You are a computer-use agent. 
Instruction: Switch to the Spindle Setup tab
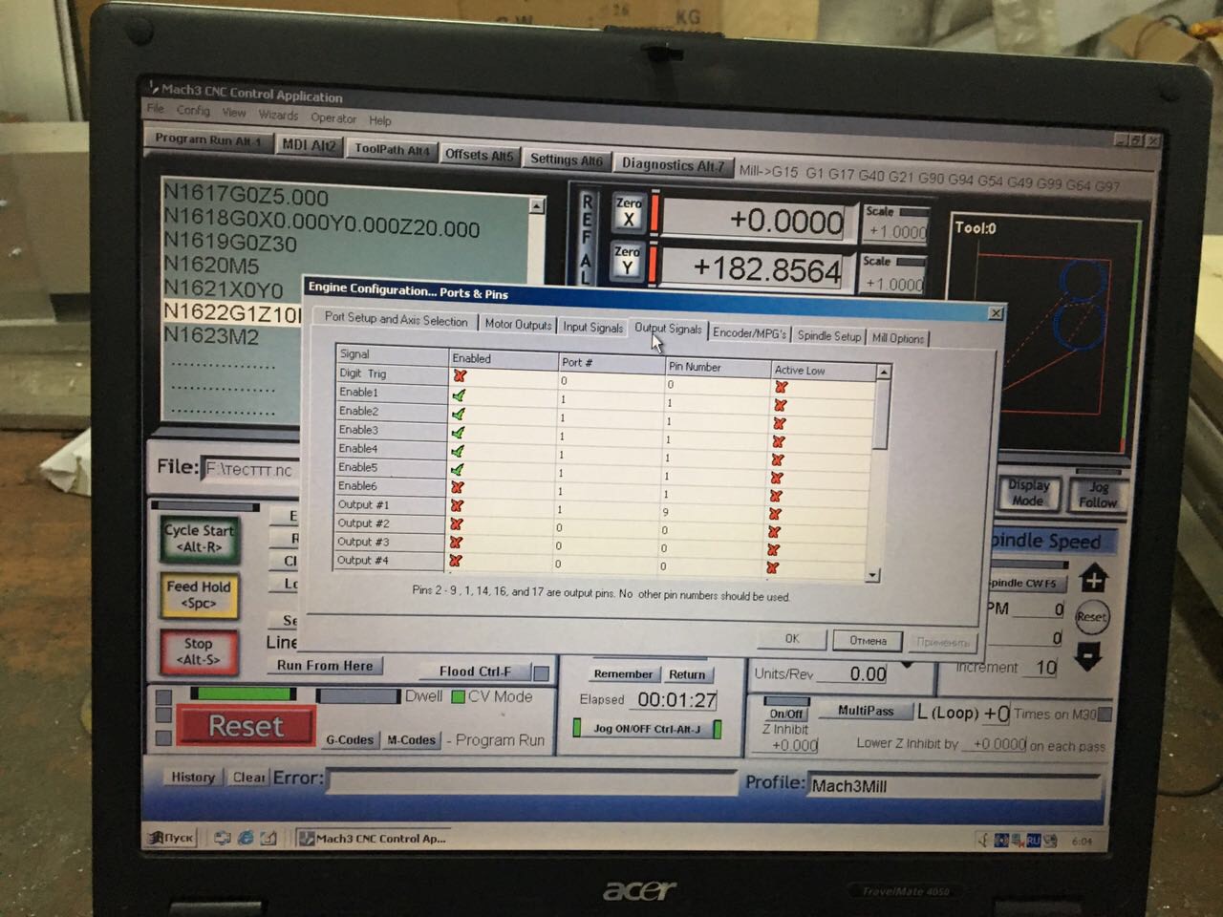(828, 335)
